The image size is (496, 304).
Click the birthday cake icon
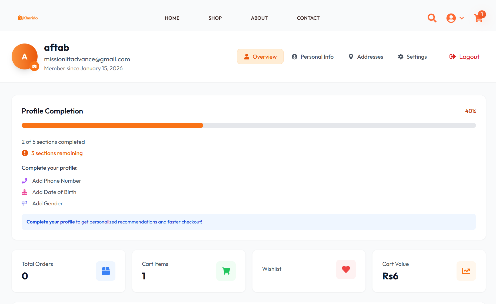click(x=25, y=192)
